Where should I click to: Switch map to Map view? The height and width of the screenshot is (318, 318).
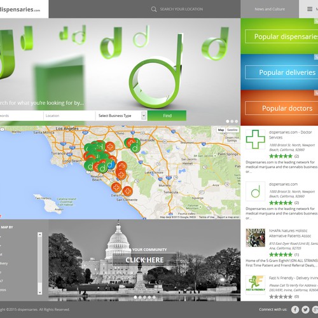coord(221,130)
